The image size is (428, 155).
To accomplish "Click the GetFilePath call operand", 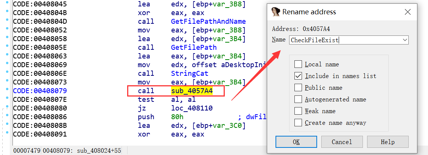I will pos(194,48).
